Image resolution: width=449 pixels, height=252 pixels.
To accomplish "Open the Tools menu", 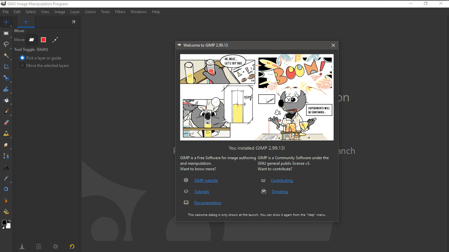I will coord(105,12).
